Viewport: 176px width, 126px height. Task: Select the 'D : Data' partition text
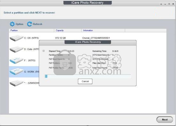pyautogui.click(x=32, y=49)
